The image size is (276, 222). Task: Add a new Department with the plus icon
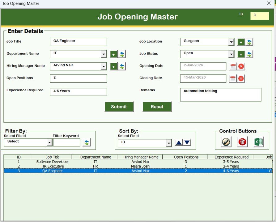(113, 54)
